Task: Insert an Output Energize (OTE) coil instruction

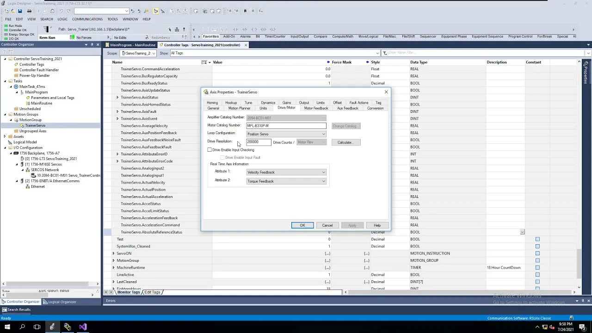Action: pyautogui.click(x=254, y=30)
